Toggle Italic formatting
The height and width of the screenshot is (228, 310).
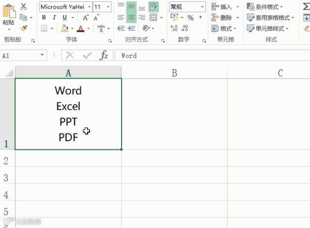pyautogui.click(x=54, y=17)
